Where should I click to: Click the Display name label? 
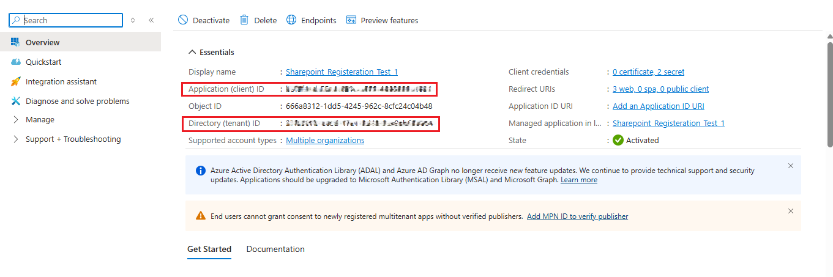coord(212,72)
